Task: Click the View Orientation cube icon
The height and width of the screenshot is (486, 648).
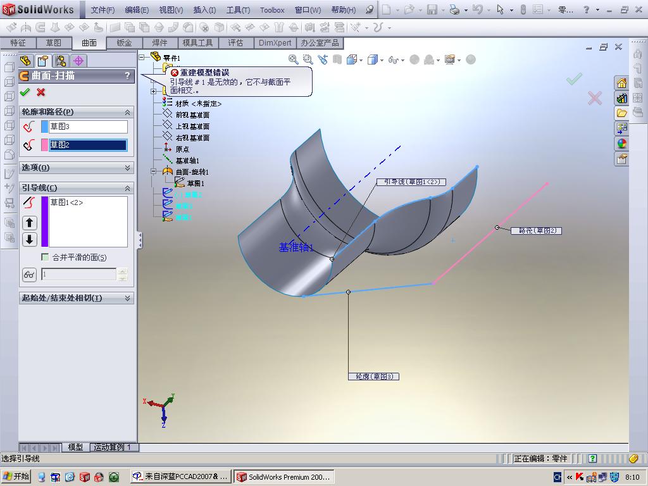Action: click(x=352, y=59)
